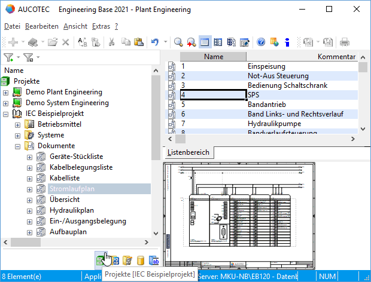Toggle the list view toolbar button

coord(205,42)
